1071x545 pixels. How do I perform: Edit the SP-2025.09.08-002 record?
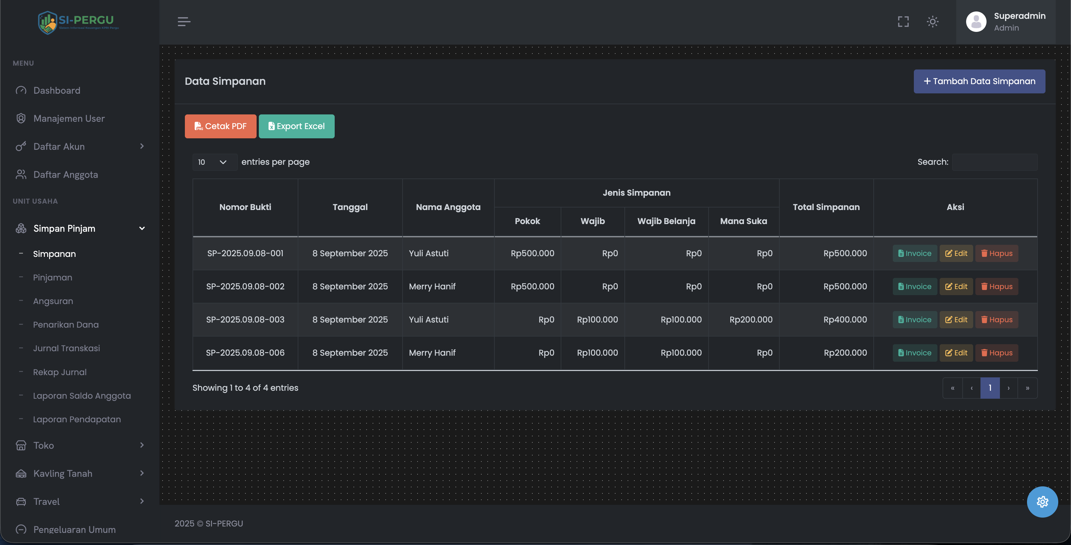pos(956,287)
